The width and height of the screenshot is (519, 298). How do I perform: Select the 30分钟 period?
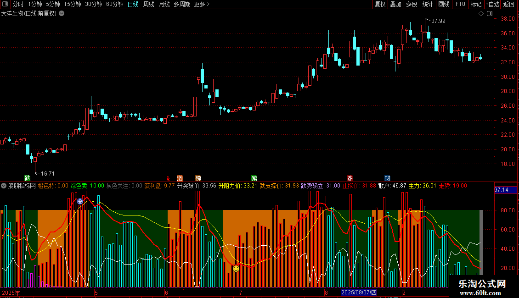(94, 4)
